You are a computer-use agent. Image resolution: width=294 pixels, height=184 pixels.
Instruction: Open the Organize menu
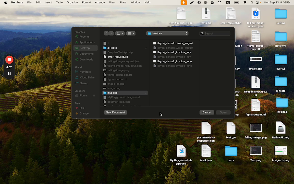tap(72, 2)
